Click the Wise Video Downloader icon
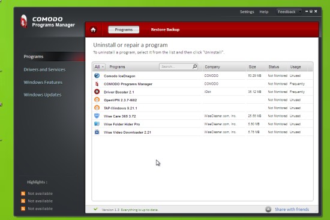Image resolution: width=330 pixels, height=220 pixels. 97,132
